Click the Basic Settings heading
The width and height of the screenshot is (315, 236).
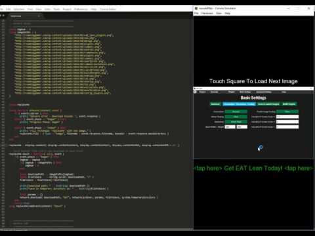coord(253,98)
